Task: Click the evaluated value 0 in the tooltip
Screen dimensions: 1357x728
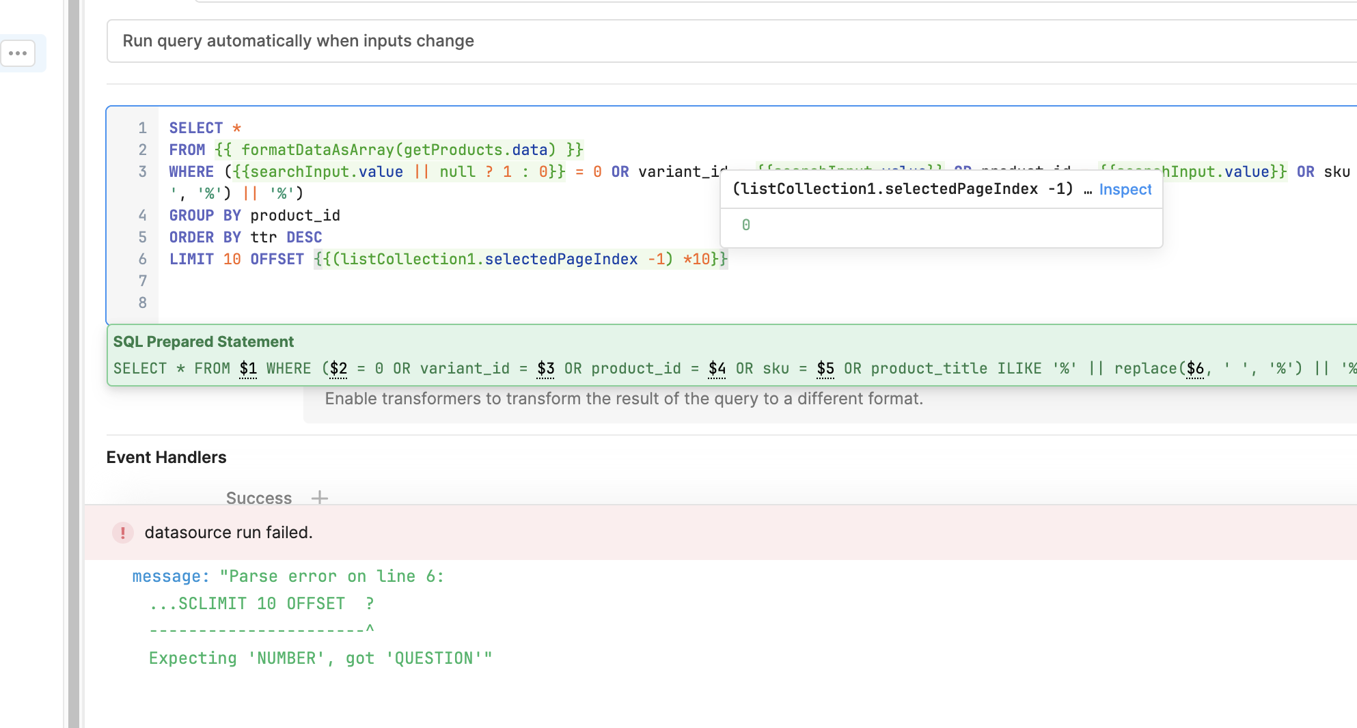Action: [x=745, y=225]
